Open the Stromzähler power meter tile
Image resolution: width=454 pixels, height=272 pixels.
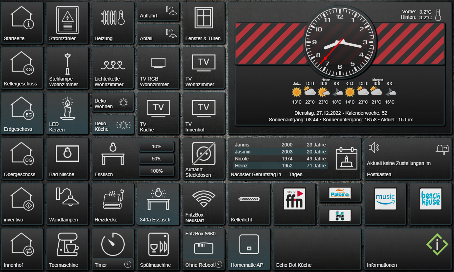tap(67, 23)
